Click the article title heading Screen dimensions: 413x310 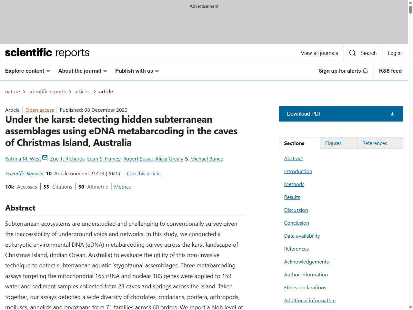click(121, 131)
